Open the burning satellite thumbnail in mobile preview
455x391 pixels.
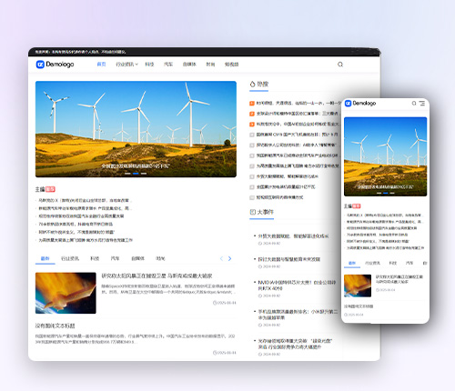(x=358, y=286)
